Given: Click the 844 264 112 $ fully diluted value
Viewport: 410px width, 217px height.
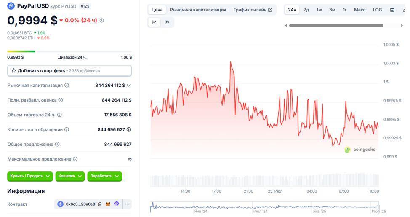Looking at the screenshot, I should pyautogui.click(x=117, y=100).
